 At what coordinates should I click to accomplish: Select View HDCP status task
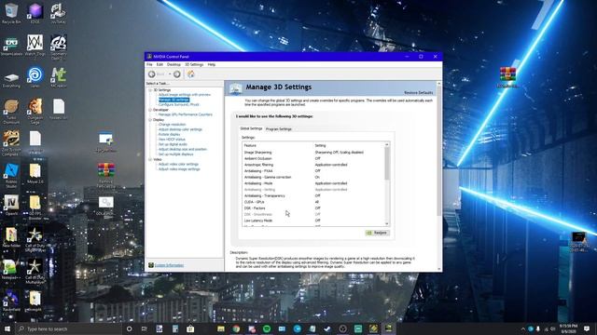tap(172, 140)
